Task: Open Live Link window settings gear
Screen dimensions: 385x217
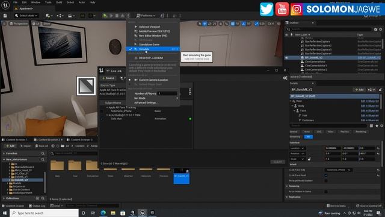Action: pos(285,78)
